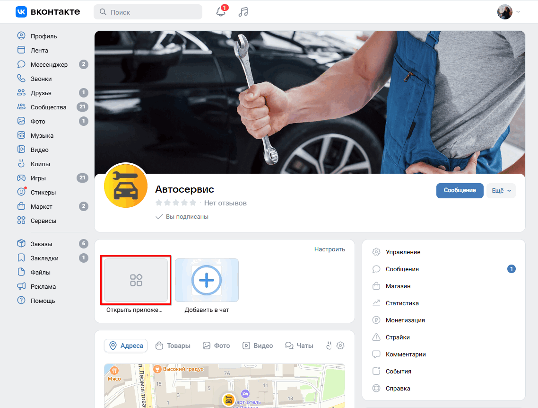
Task: Expand the 'Ещё' dropdown menu
Action: point(501,190)
